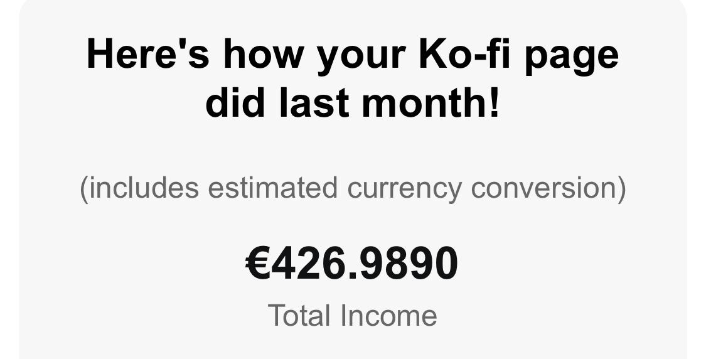The height and width of the screenshot is (359, 706).
Task: Click the word "month!" in the heading
Action: coord(431,102)
